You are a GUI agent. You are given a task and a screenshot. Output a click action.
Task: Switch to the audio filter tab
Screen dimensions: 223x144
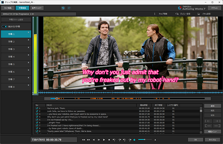[x=37, y=8]
